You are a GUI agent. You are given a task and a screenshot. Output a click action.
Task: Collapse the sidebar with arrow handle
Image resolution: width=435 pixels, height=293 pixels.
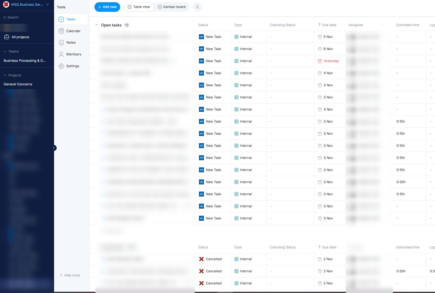(x=54, y=148)
